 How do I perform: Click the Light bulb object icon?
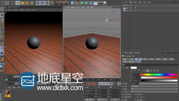point(105,3)
